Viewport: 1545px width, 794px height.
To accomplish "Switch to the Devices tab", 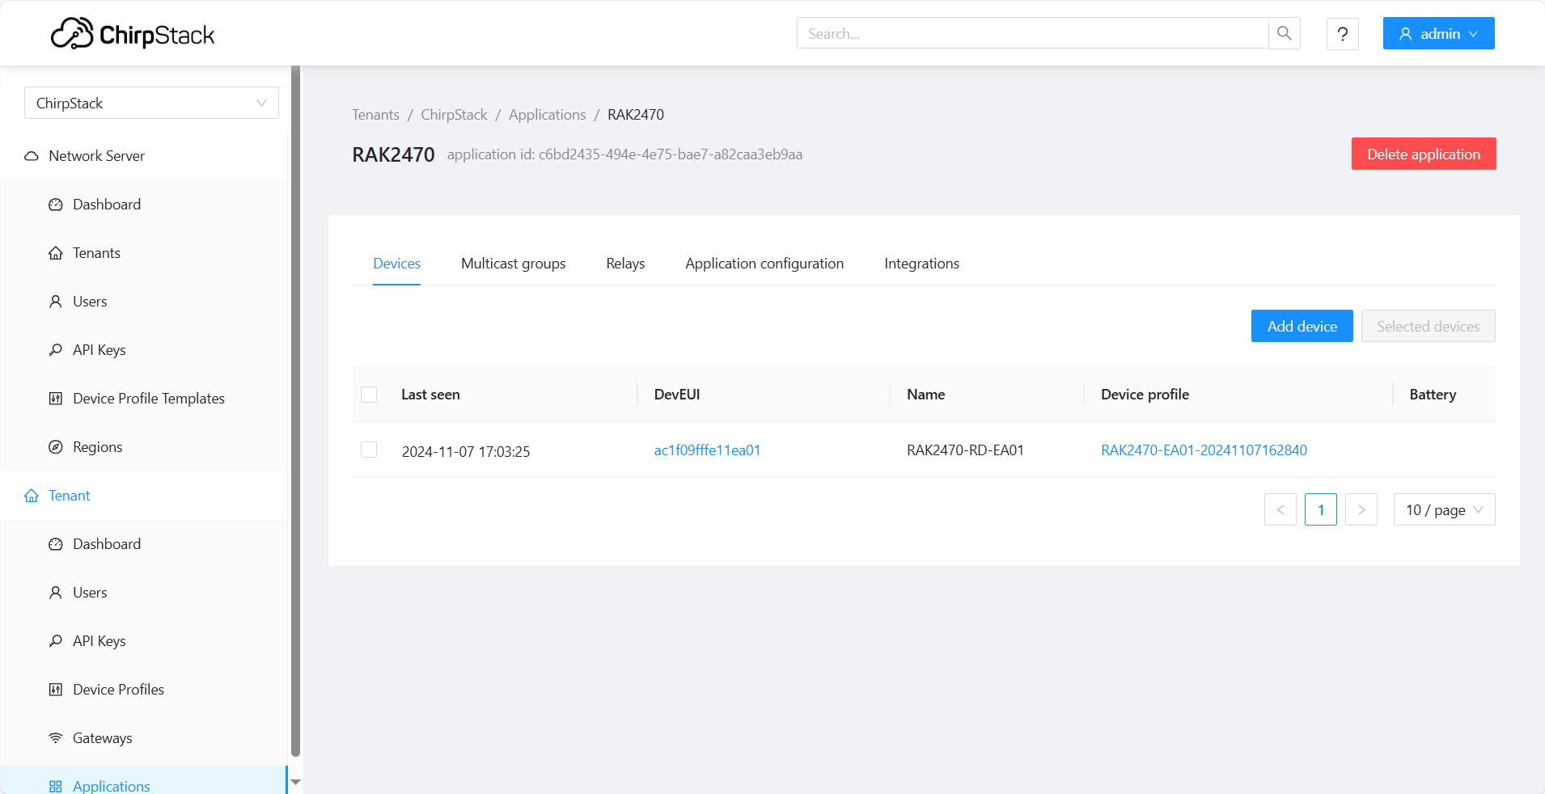I will click(x=396, y=264).
